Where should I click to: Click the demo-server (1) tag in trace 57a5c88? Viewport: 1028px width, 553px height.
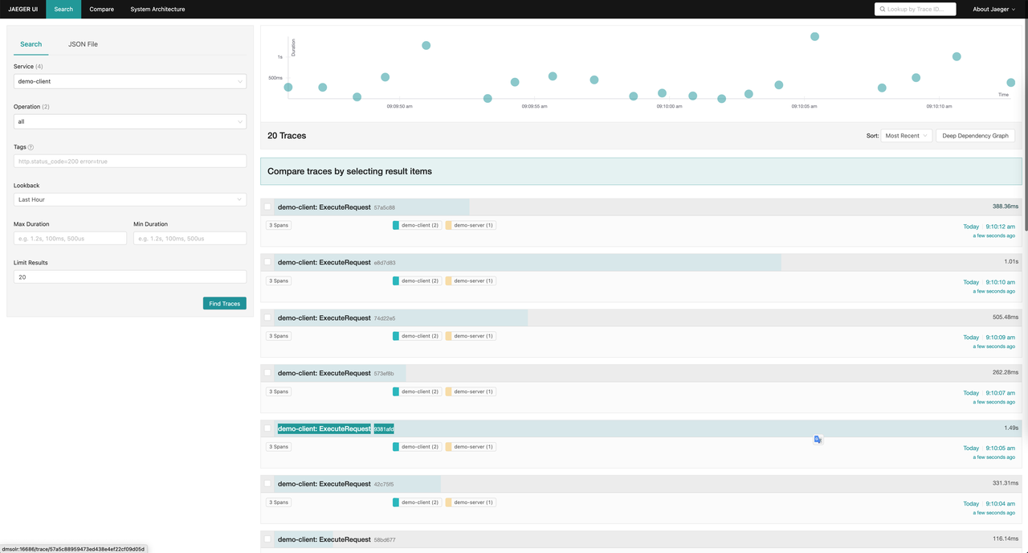pos(471,225)
